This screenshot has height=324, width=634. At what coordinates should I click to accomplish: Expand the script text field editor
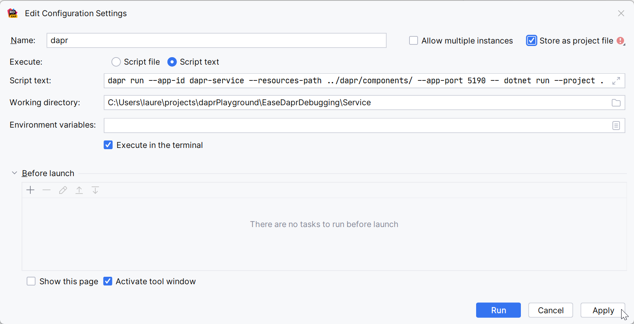(616, 81)
